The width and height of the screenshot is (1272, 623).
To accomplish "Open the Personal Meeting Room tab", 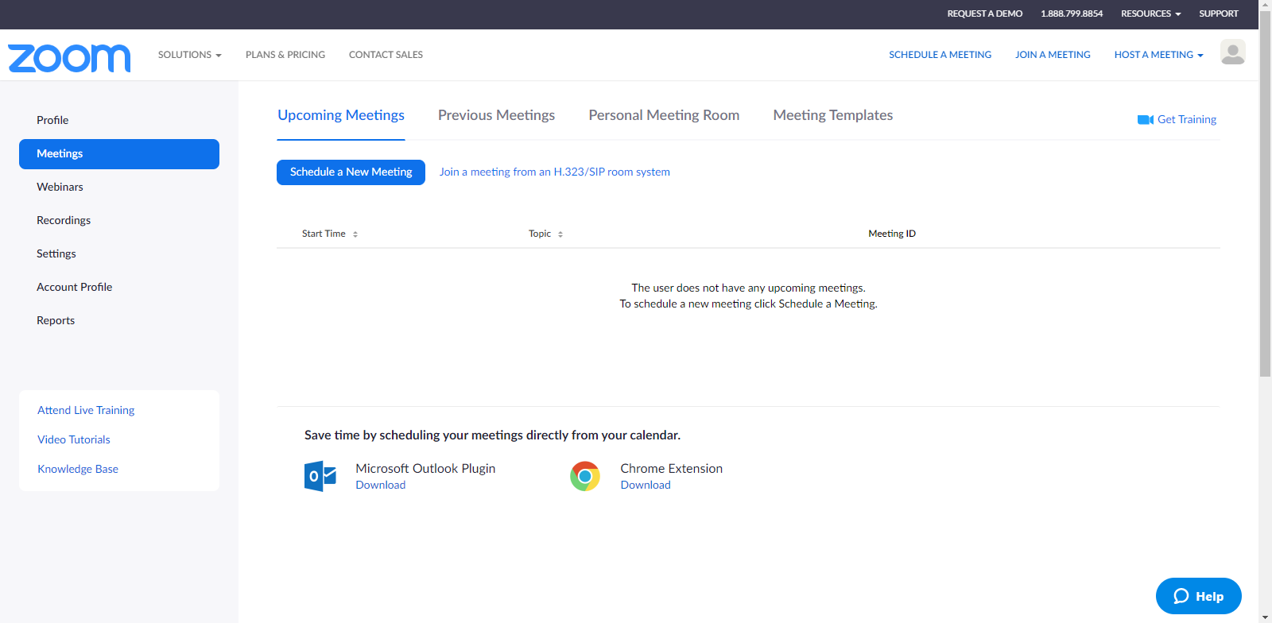I will pos(664,115).
